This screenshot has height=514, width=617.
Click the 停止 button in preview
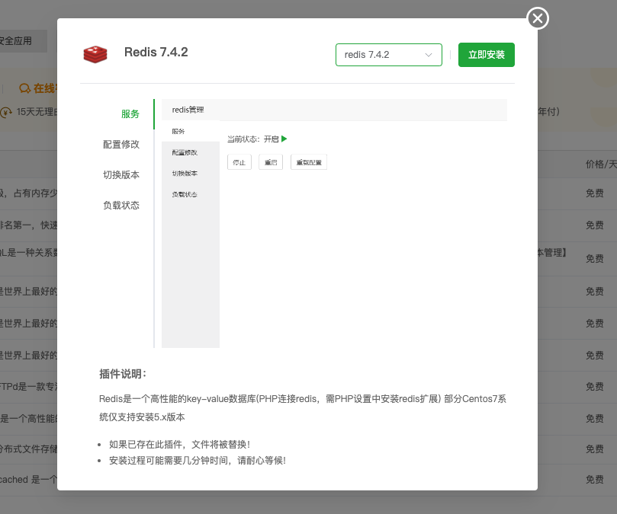click(239, 162)
